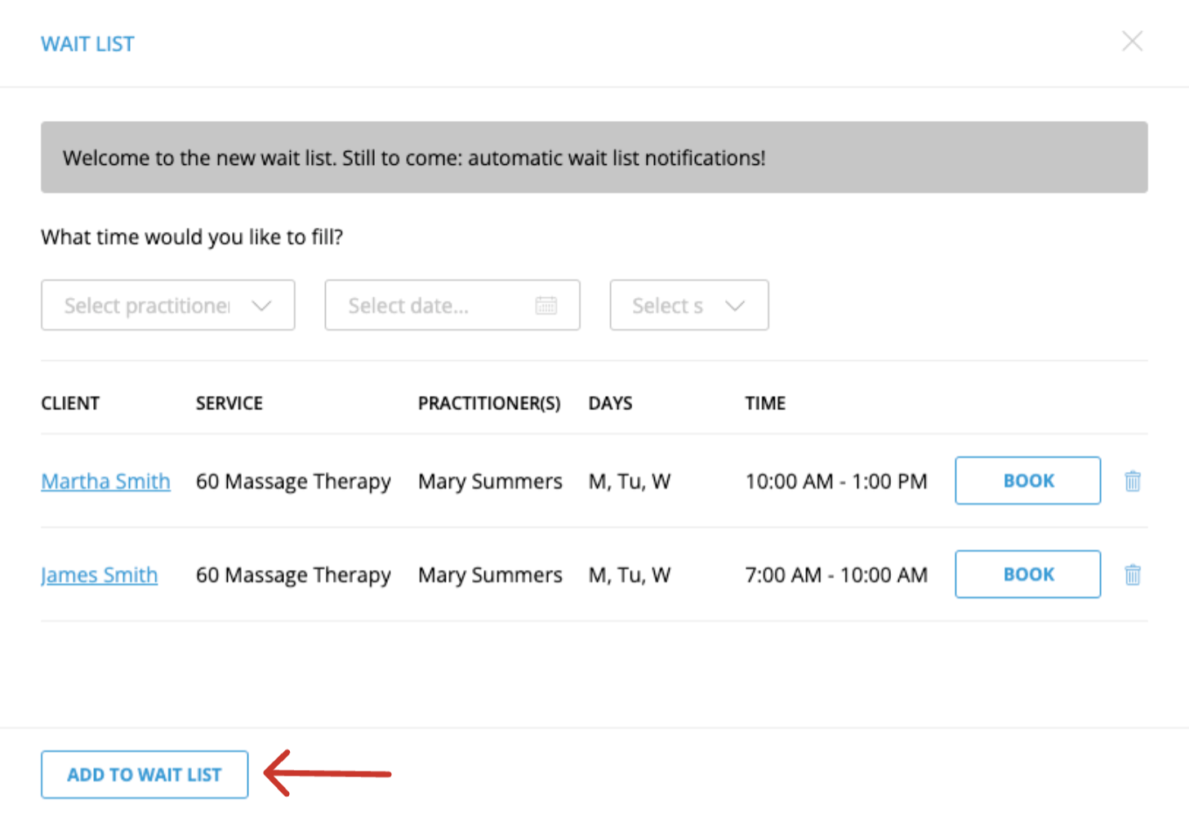
Task: Expand the Select service dropdown
Action: (688, 305)
